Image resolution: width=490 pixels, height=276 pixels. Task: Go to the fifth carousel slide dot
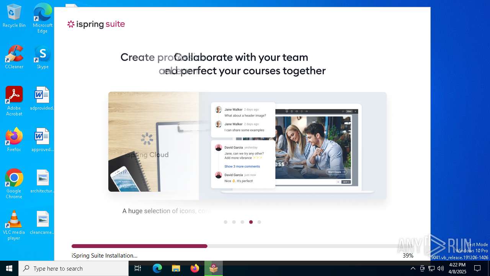click(259, 222)
